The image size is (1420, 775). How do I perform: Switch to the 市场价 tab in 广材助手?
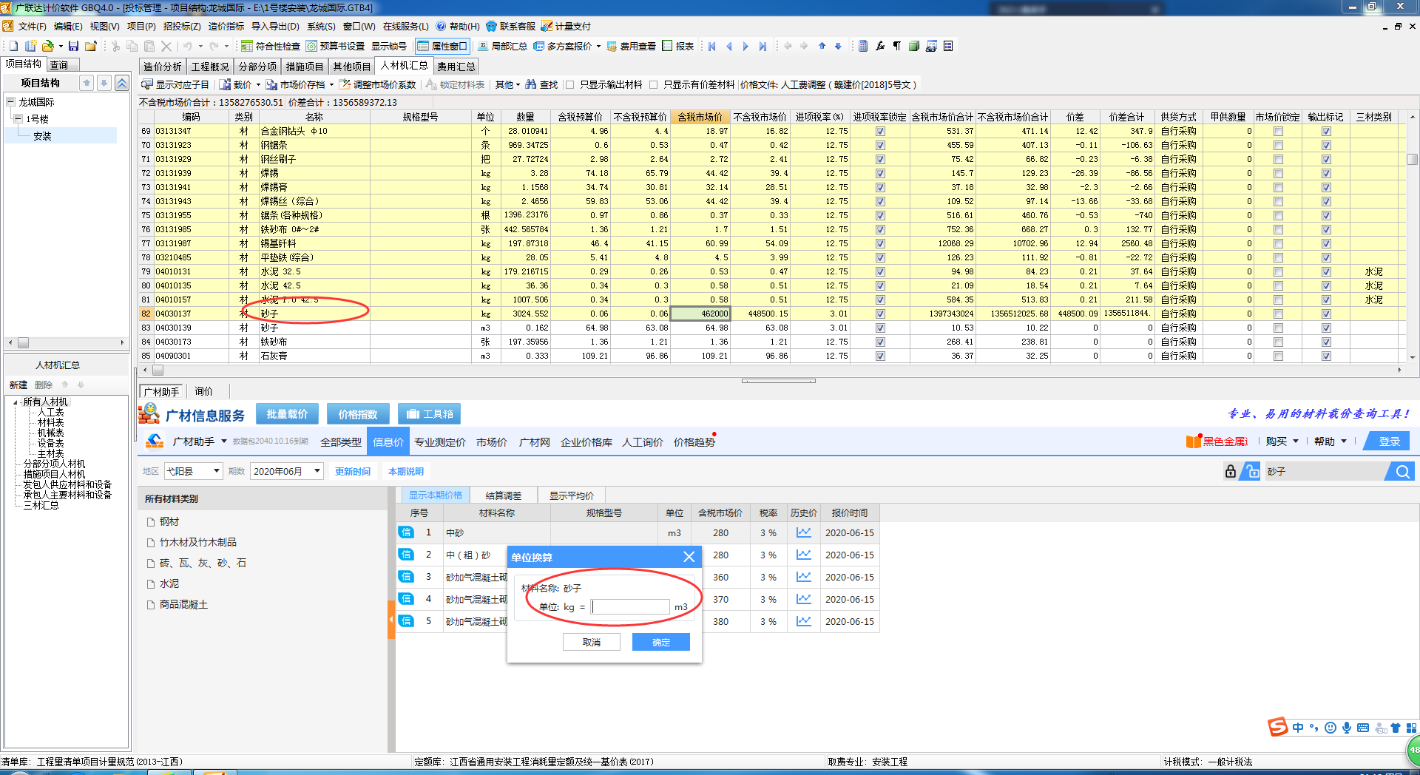click(x=492, y=441)
